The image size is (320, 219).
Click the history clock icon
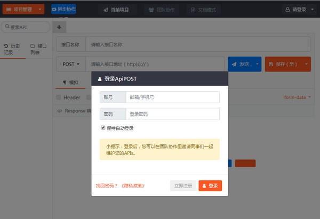coord(6,46)
